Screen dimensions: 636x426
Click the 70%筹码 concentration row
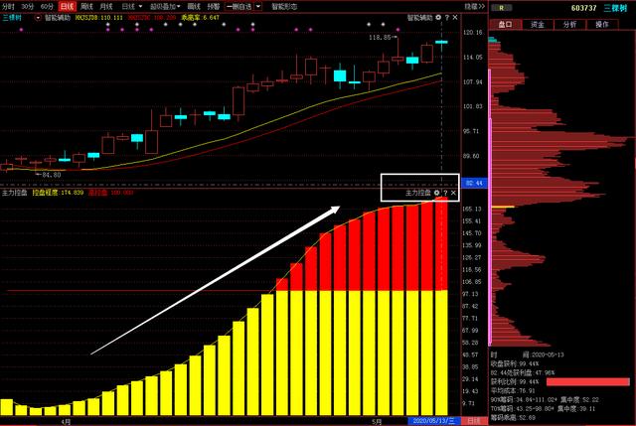(543, 408)
